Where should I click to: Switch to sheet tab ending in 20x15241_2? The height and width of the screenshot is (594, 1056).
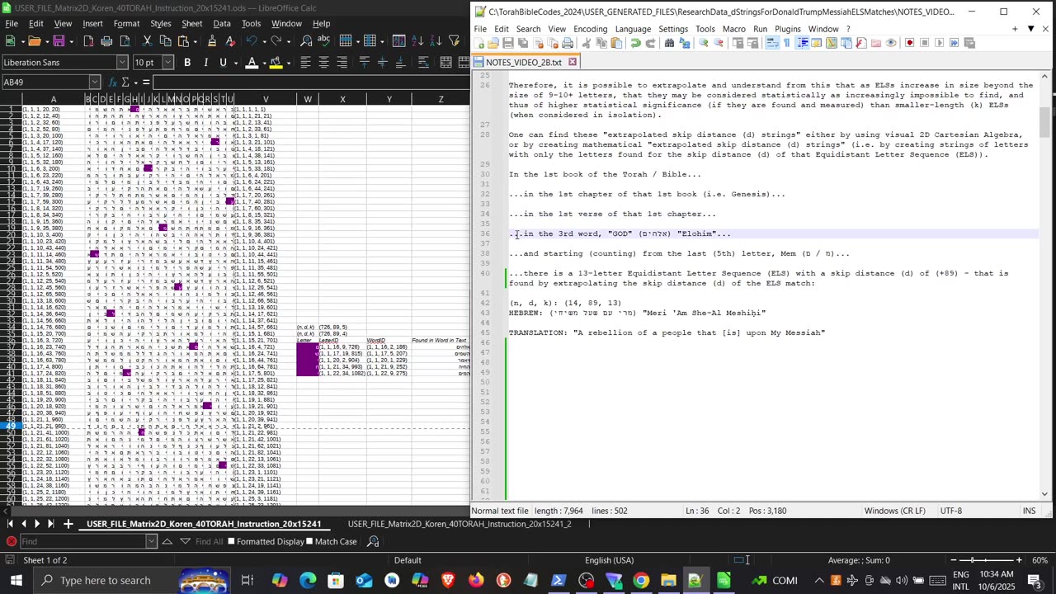click(x=459, y=524)
